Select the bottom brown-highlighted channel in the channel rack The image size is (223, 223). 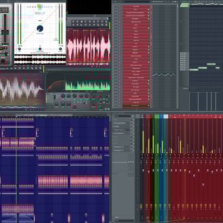[x=136, y=106]
